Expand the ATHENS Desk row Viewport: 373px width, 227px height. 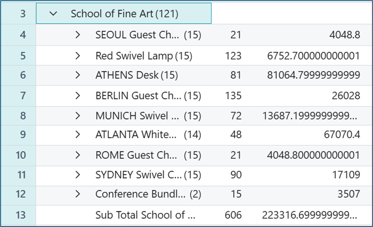tap(78, 76)
